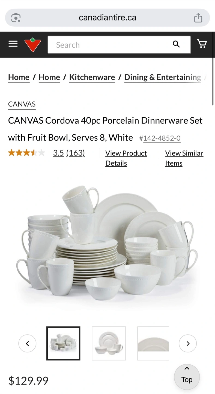Viewport: 215px width, 394px height.
Task: Show next product image with right arrow
Action: [188, 343]
